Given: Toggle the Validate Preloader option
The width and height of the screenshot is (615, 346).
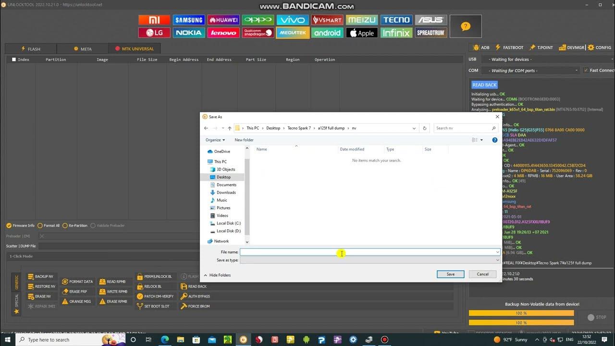Looking at the screenshot, I should tap(108, 225).
